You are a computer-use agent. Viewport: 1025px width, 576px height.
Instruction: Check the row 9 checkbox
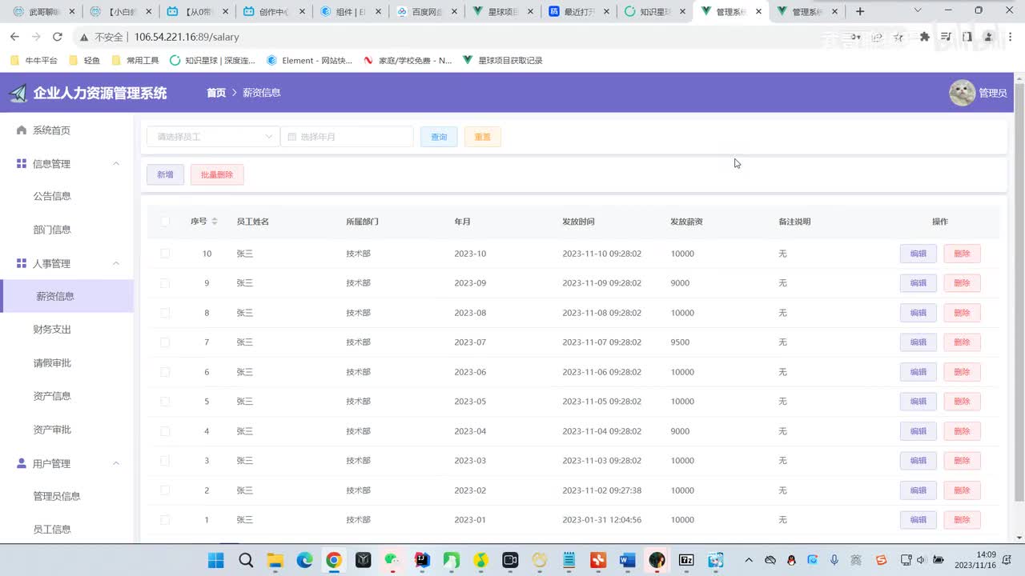(x=165, y=283)
